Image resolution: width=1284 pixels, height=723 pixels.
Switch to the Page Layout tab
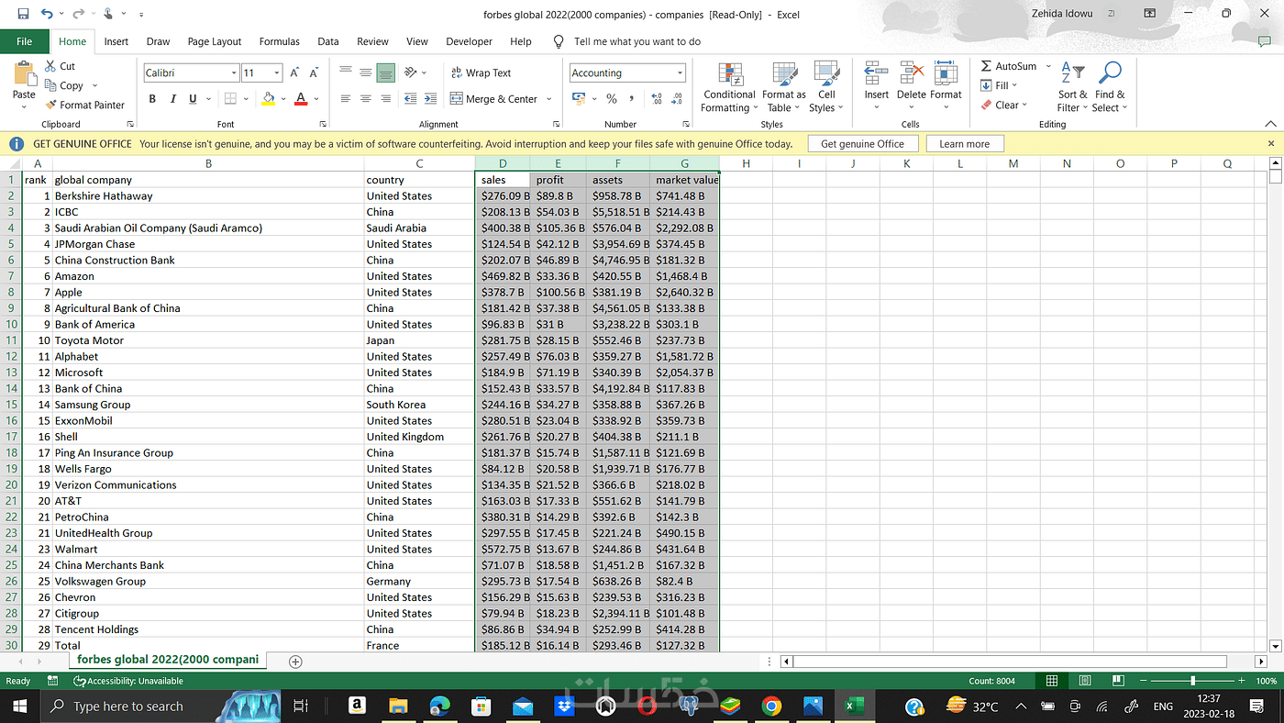tap(215, 41)
